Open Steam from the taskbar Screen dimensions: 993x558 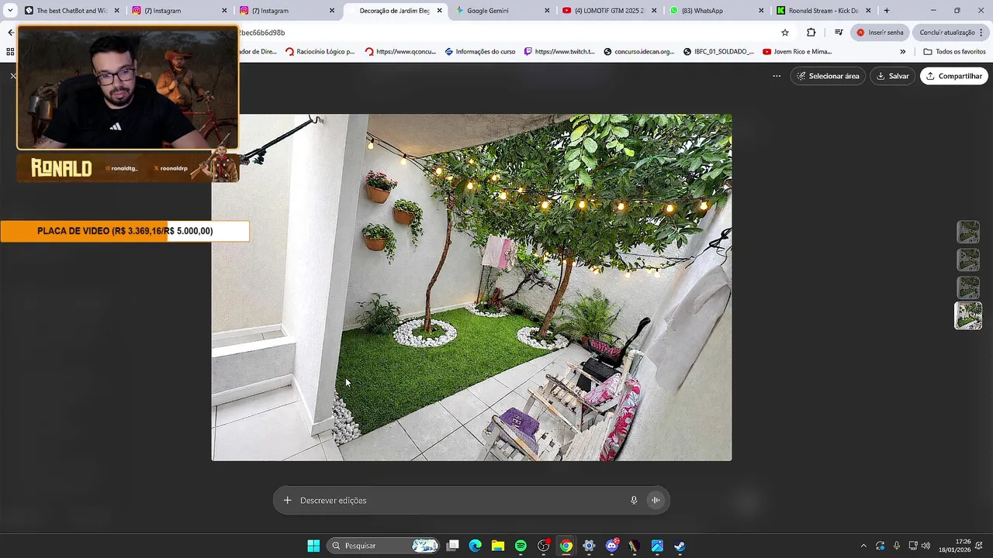[680, 546]
